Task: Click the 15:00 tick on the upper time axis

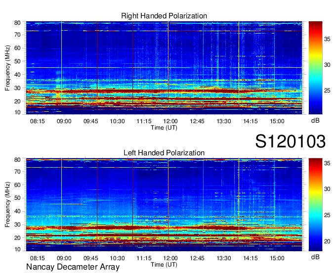Action: 277,121
